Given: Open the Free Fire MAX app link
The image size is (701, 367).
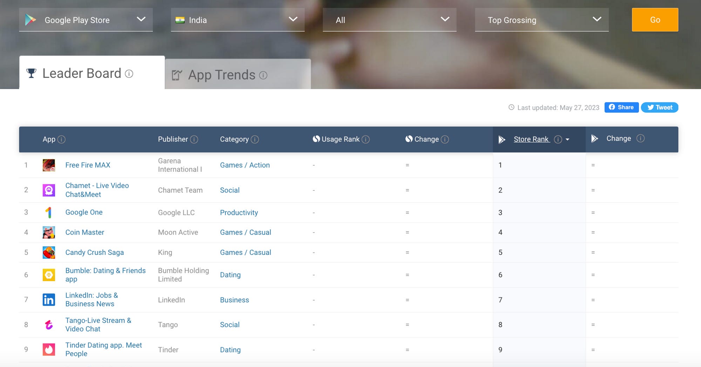Looking at the screenshot, I should [88, 165].
